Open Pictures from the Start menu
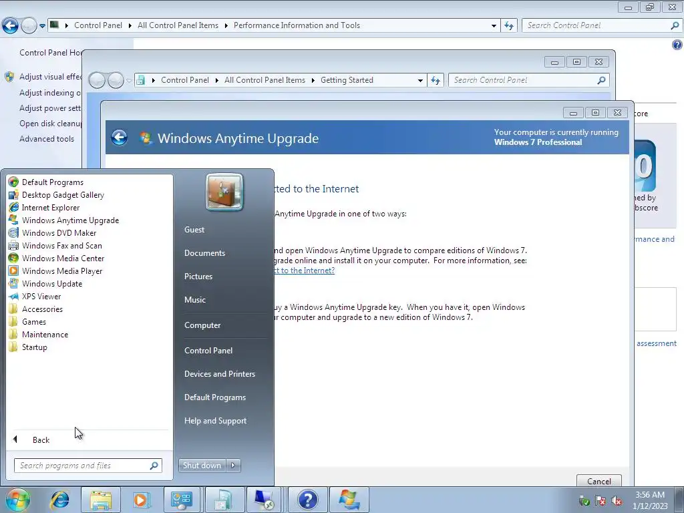The height and width of the screenshot is (513, 684). pos(198,277)
